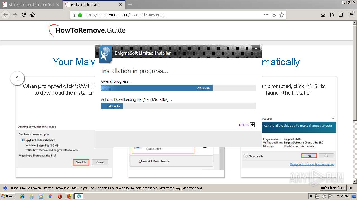Screen dimensions: 357x200
Task: Open the Action Center flag icon
Action: (x=330, y=196)
